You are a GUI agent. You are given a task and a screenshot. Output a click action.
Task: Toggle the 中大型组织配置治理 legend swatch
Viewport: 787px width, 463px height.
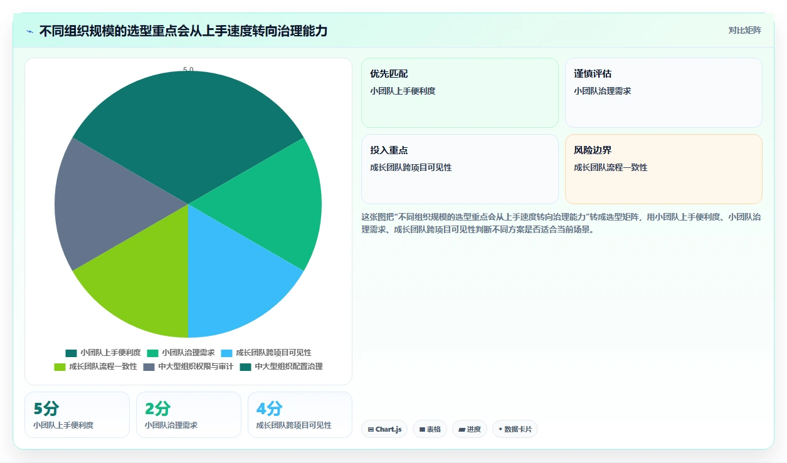click(245, 367)
